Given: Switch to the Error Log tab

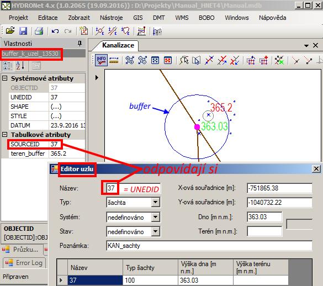Looking at the screenshot, I should 24,263.
